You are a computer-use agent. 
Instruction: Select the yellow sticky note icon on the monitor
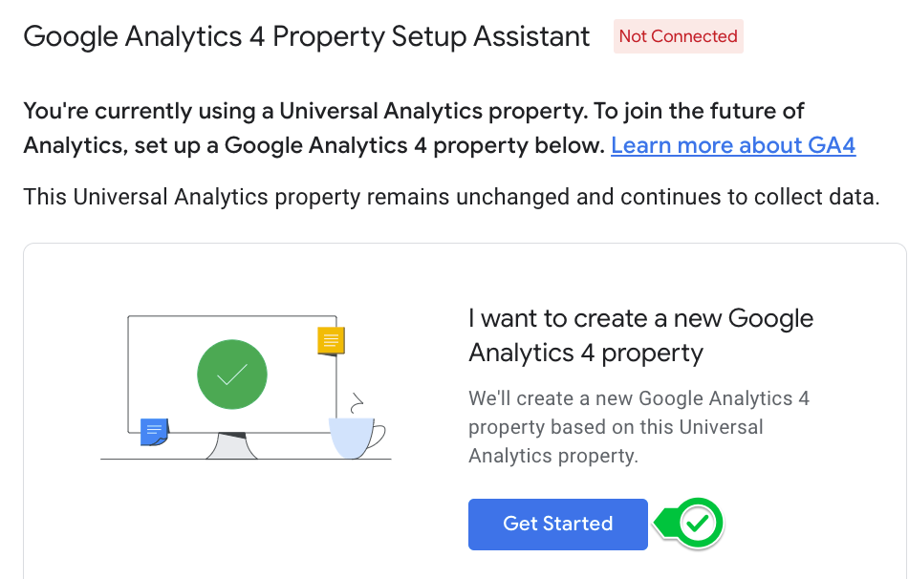331,340
